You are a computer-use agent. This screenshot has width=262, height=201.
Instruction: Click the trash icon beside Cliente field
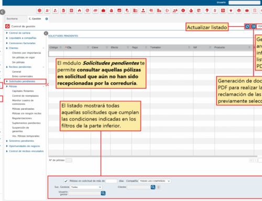click(158, 187)
